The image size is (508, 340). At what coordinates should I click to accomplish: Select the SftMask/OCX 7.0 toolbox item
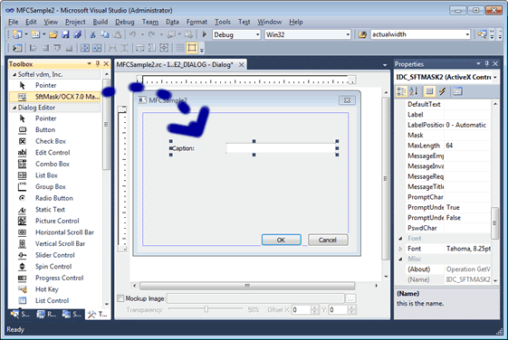pyautogui.click(x=54, y=97)
